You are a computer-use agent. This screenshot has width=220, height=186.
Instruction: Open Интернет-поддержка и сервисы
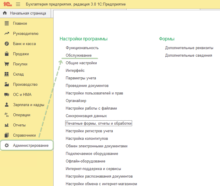point(93,169)
